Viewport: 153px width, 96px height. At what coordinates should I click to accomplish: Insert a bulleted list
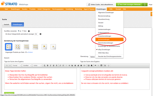coord(63,66)
